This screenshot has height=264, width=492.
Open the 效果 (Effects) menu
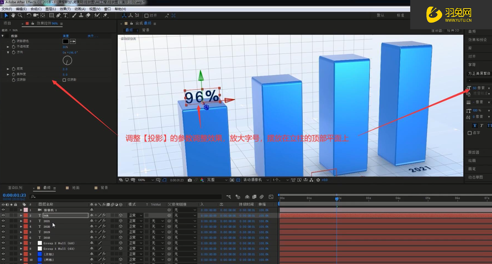tap(65, 9)
